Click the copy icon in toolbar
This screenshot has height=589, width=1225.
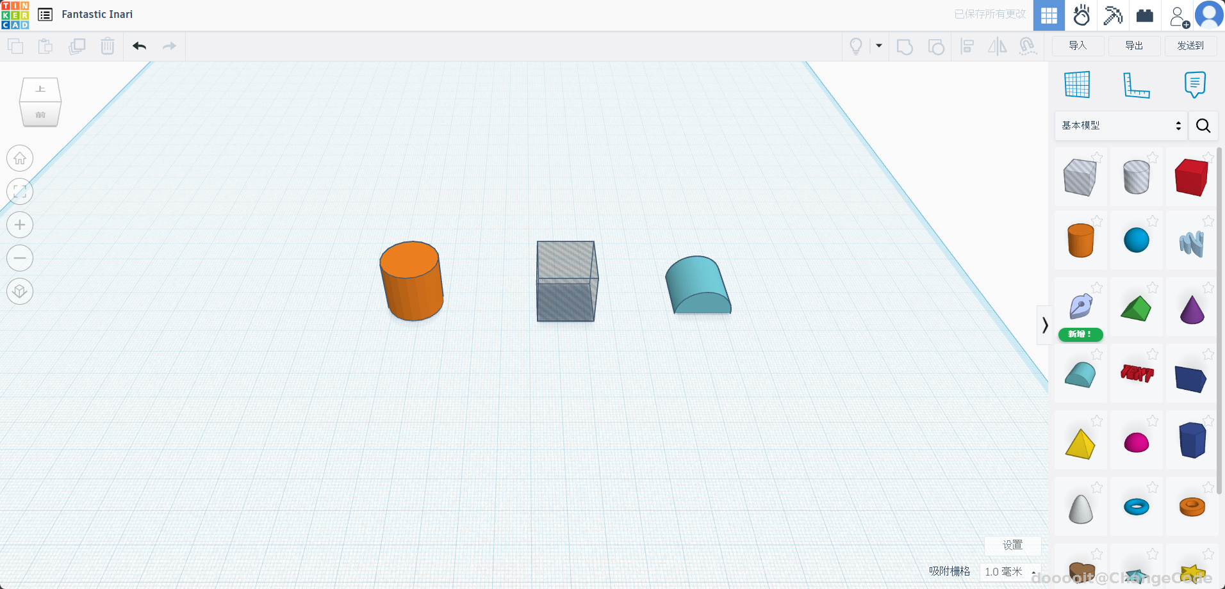click(15, 46)
